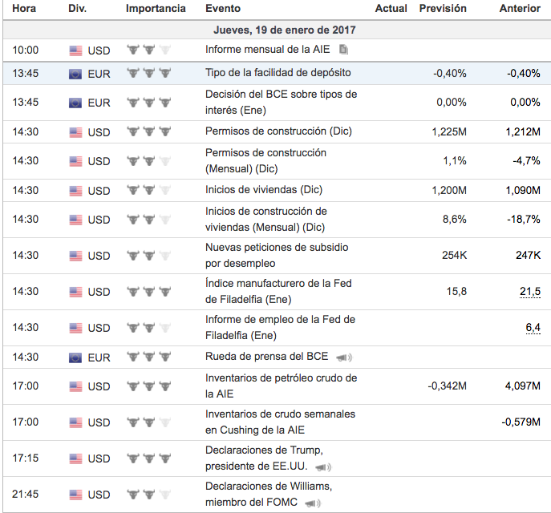Click importance bulls in Nuevas peticiones de subsidio row
Viewport: 551px width, 513px height.
tap(149, 255)
